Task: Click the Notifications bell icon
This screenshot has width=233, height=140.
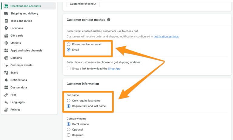Action: 6,80
